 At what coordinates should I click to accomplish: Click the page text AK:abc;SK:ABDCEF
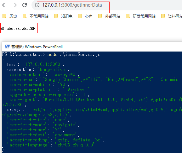(x=18, y=28)
